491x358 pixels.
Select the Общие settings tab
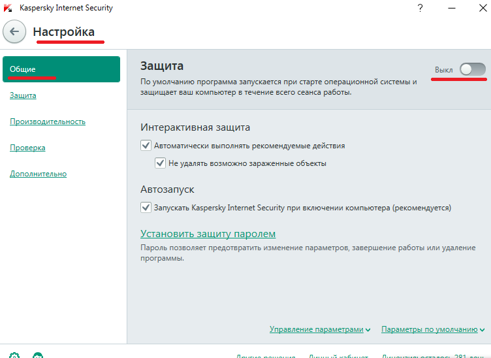pyautogui.click(x=61, y=69)
